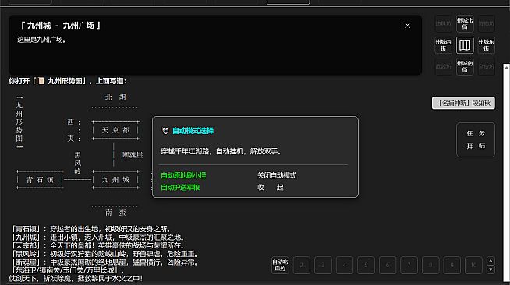This screenshot has width=510, height=285.
Task: Click the 「天京都」 description line
Action: click(98, 245)
